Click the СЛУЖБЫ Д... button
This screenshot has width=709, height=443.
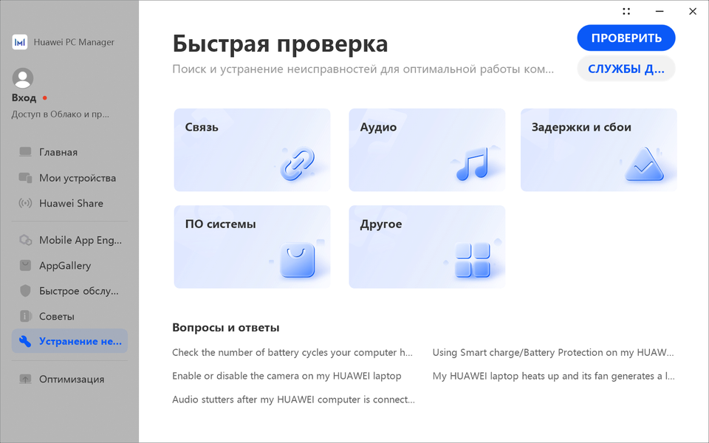pyautogui.click(x=626, y=69)
